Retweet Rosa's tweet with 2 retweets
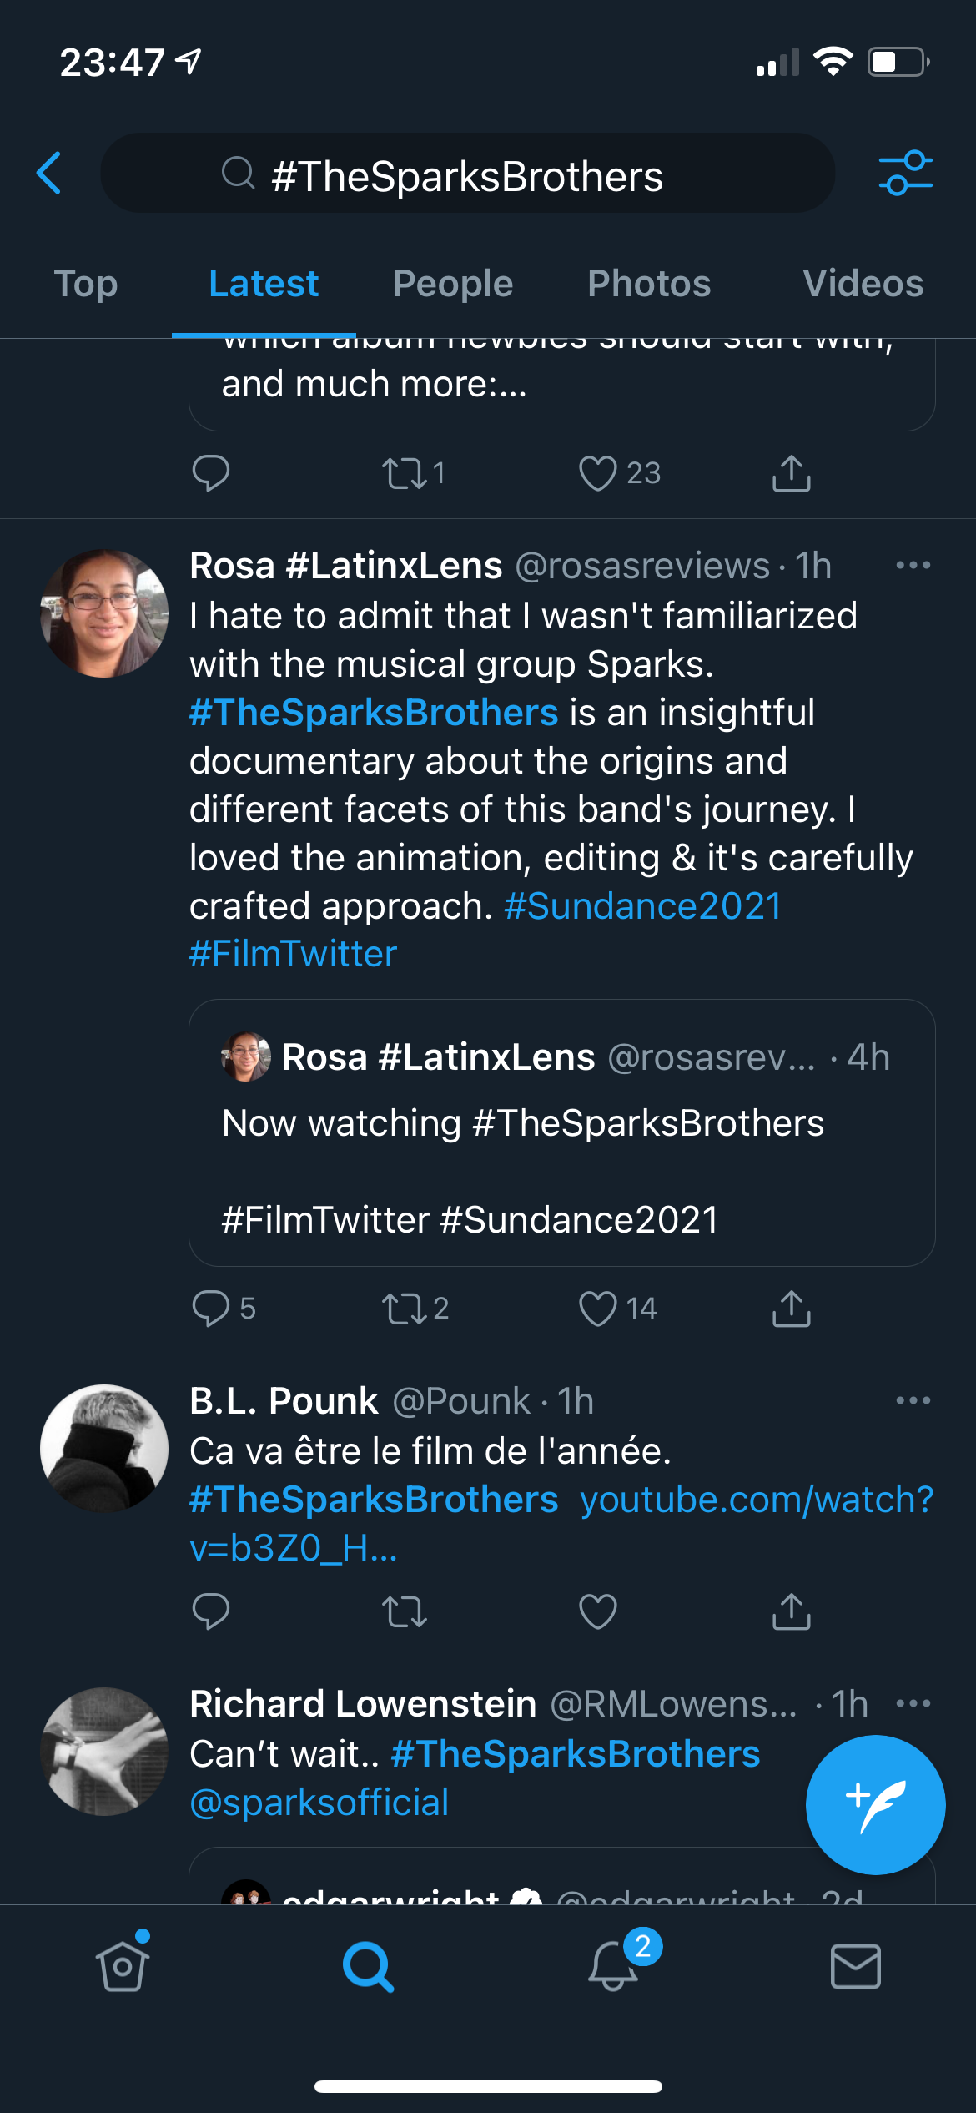 (405, 1308)
